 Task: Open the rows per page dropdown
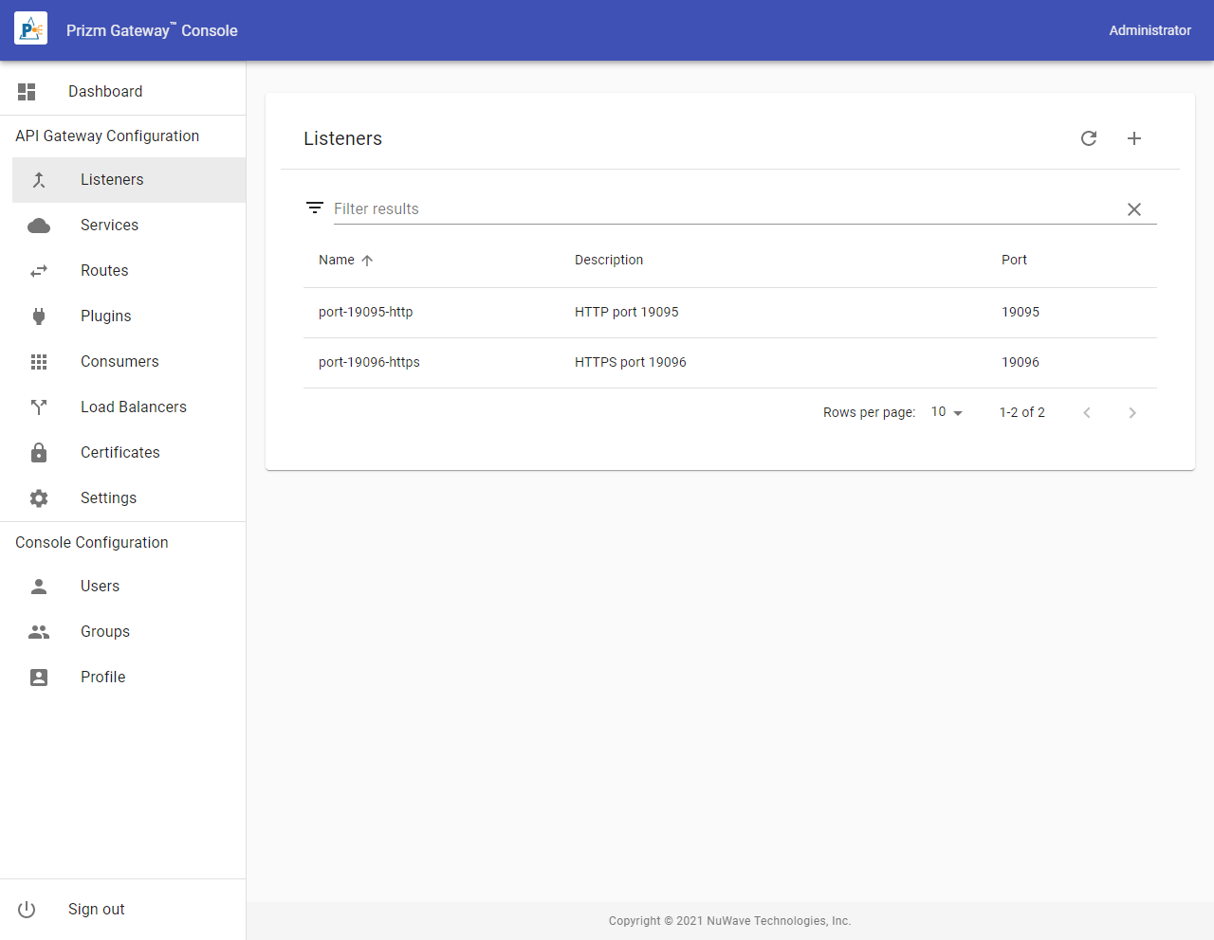pyautogui.click(x=947, y=412)
